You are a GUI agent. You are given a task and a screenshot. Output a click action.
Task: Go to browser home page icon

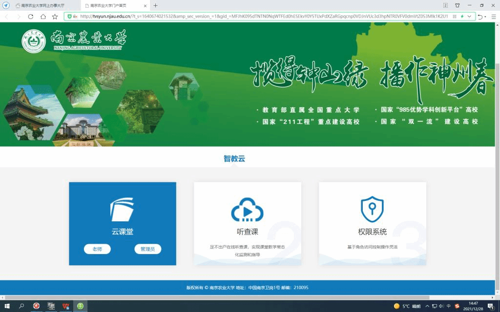43,16
